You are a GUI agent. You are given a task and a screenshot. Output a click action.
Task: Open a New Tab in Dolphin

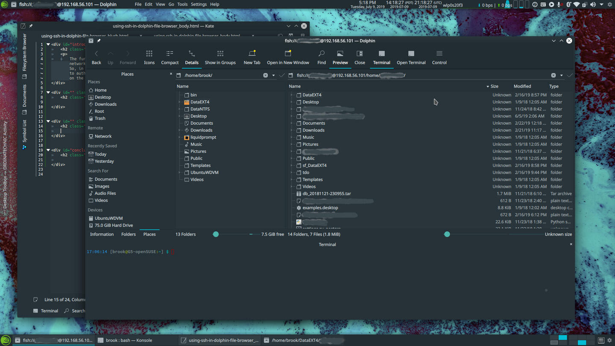[252, 57]
